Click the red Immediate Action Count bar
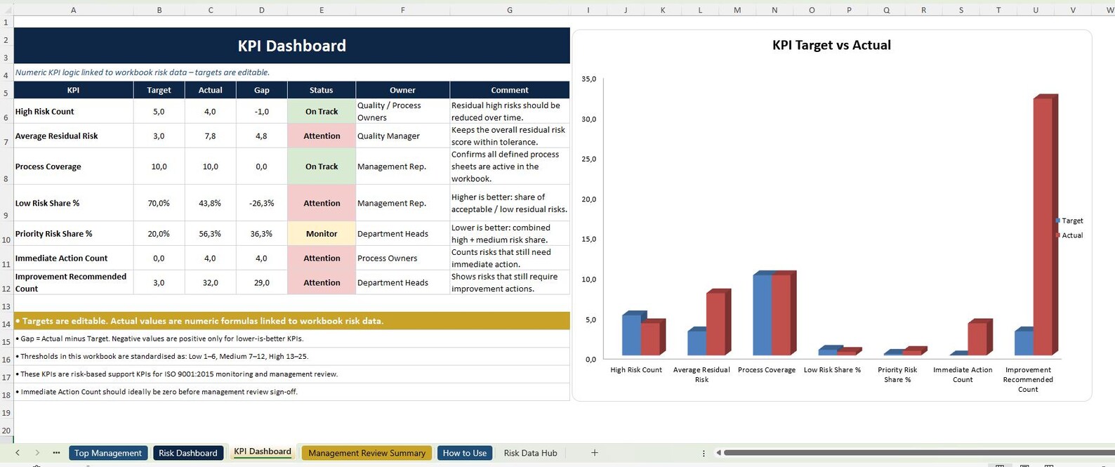Screen dimensions: 1115x467 pos(977,338)
